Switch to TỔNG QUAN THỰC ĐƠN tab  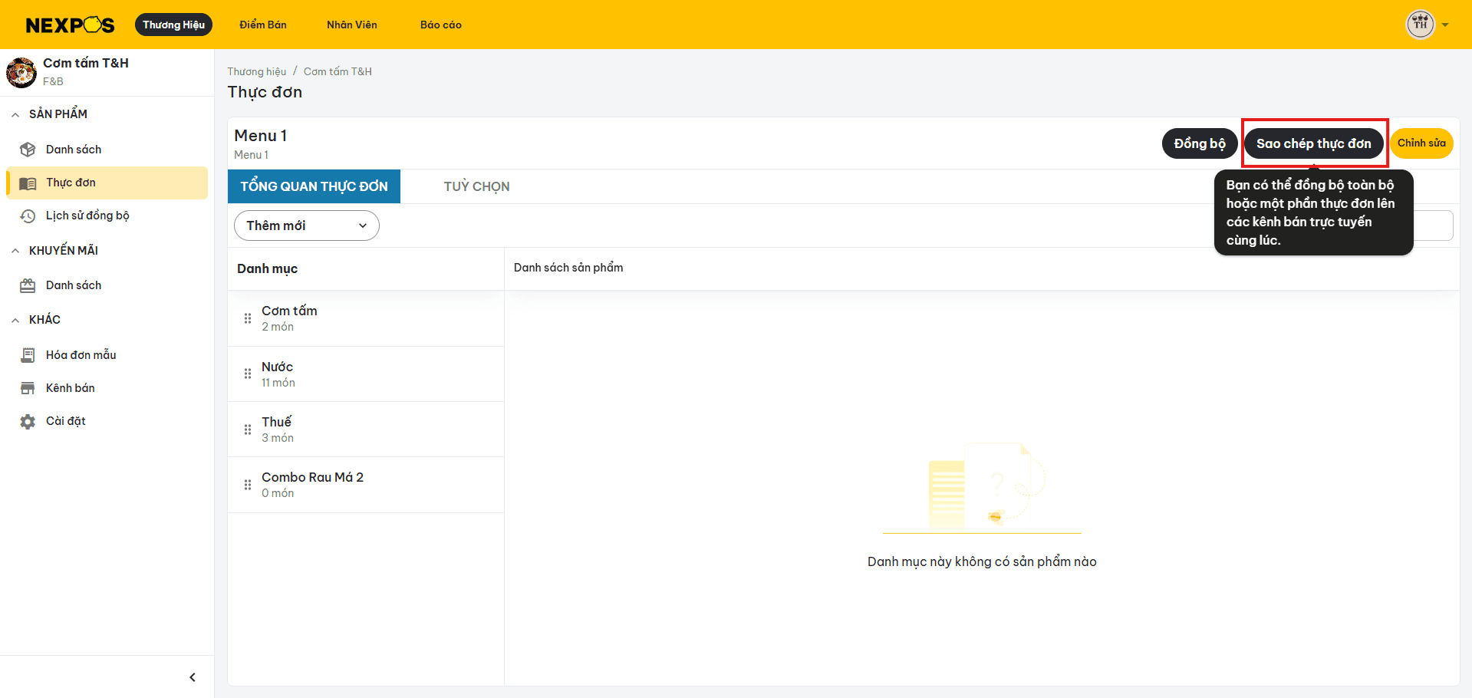[x=314, y=186]
